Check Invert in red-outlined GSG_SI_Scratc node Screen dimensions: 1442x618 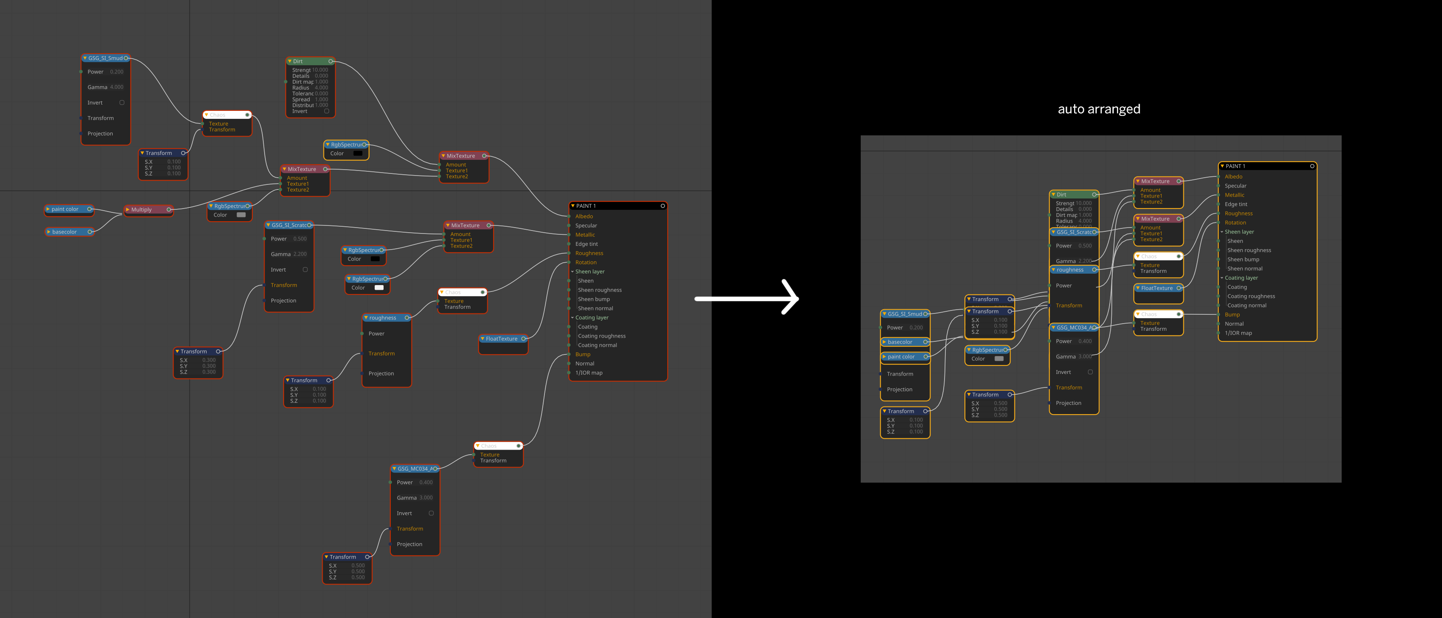(x=305, y=269)
